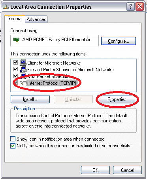Click the AMD PCNET adapter card icon
This screenshot has height=179, width=147.
[16, 40]
